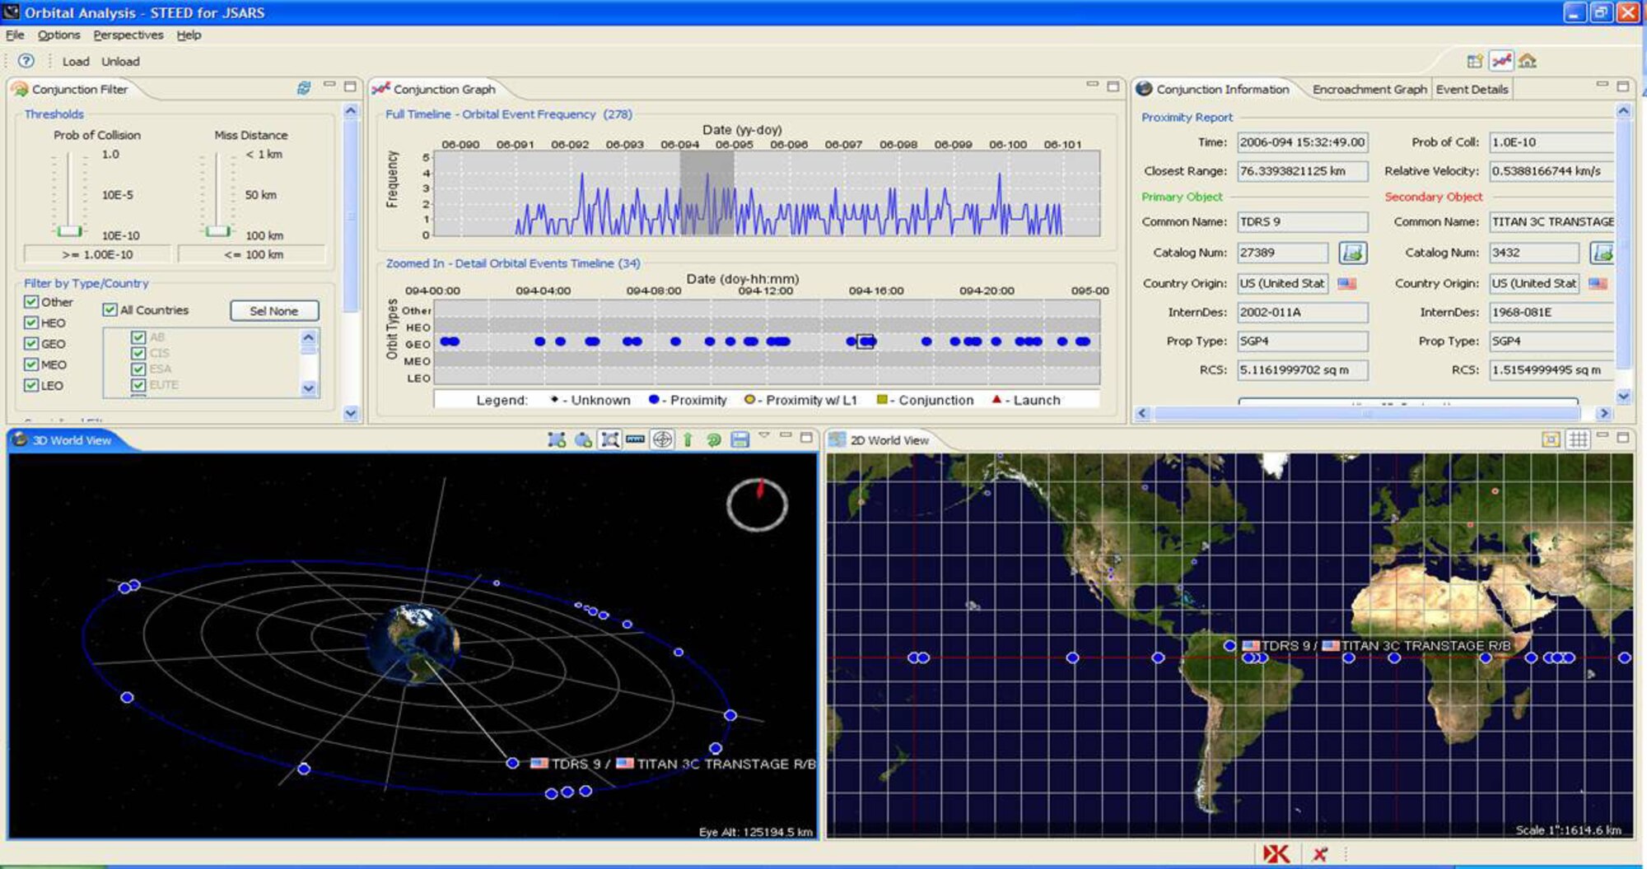Click the Conjunction Graph panel icon
The height and width of the screenshot is (869, 1647).
pyautogui.click(x=380, y=88)
